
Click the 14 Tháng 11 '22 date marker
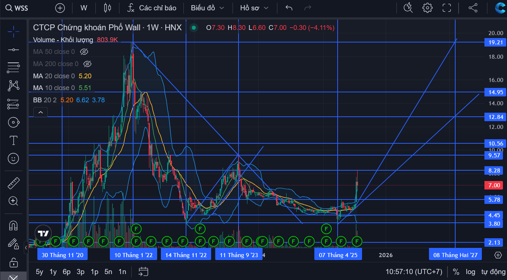[186, 255]
